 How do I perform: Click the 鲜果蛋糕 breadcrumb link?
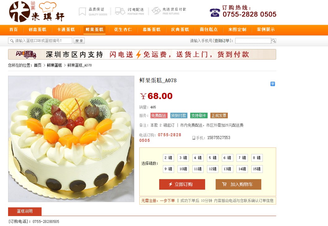(54, 65)
